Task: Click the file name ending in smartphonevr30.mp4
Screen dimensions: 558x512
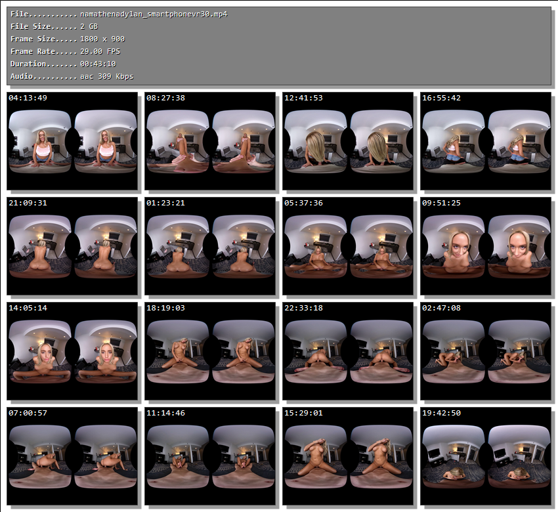Action: (154, 14)
